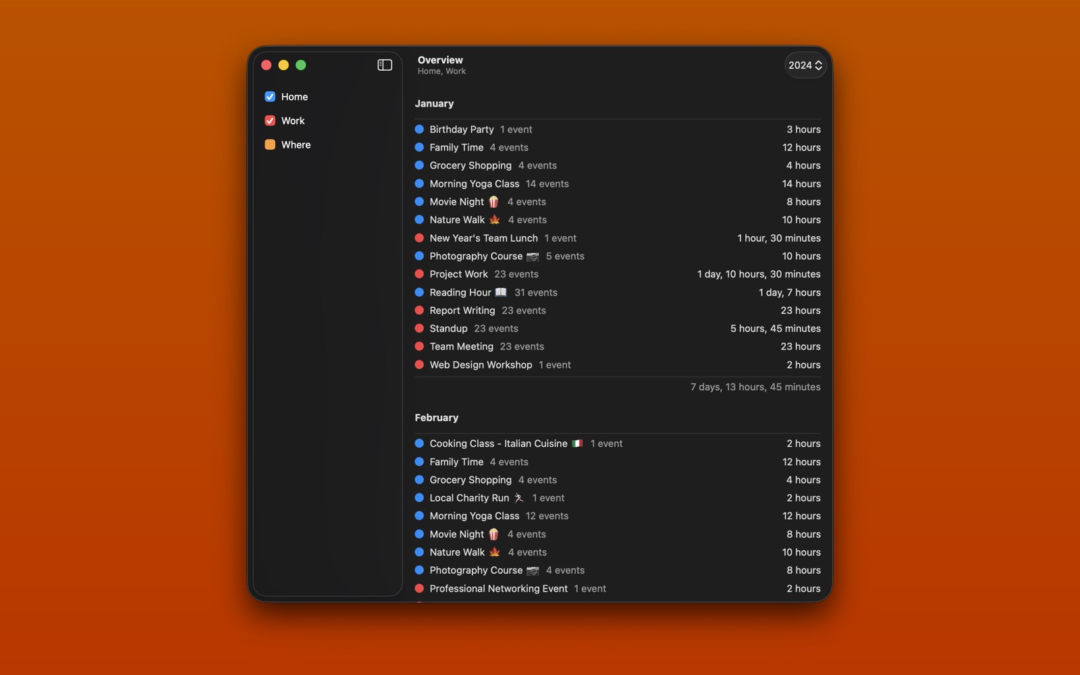
Task: Click the red dot beside New Year's Team Lunch
Action: click(419, 238)
